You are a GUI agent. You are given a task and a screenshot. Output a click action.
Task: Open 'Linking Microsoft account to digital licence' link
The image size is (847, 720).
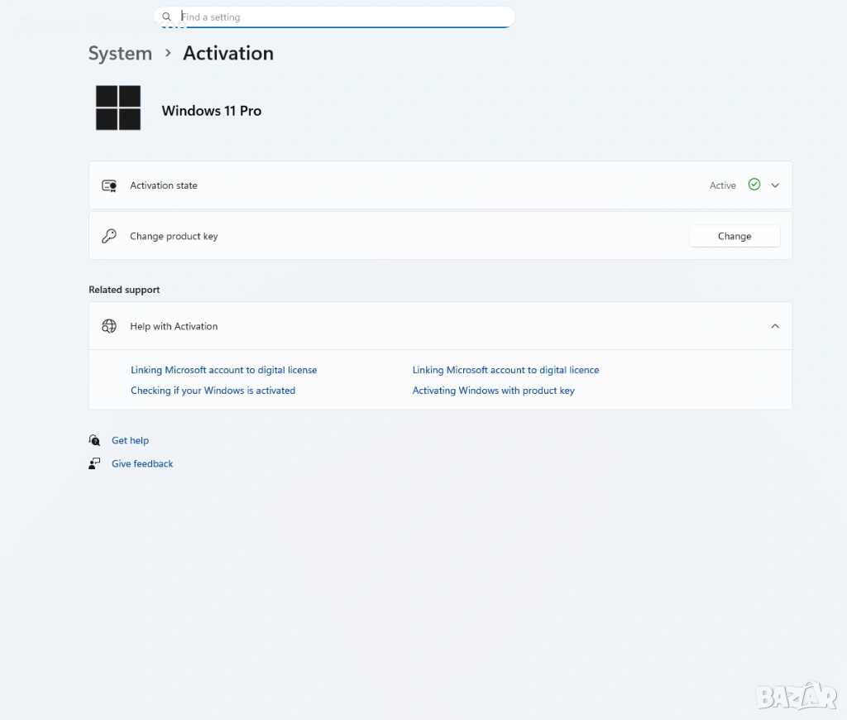pyautogui.click(x=505, y=370)
